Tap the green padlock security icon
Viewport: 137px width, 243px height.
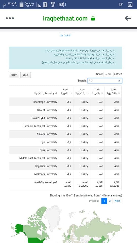click(93, 18)
